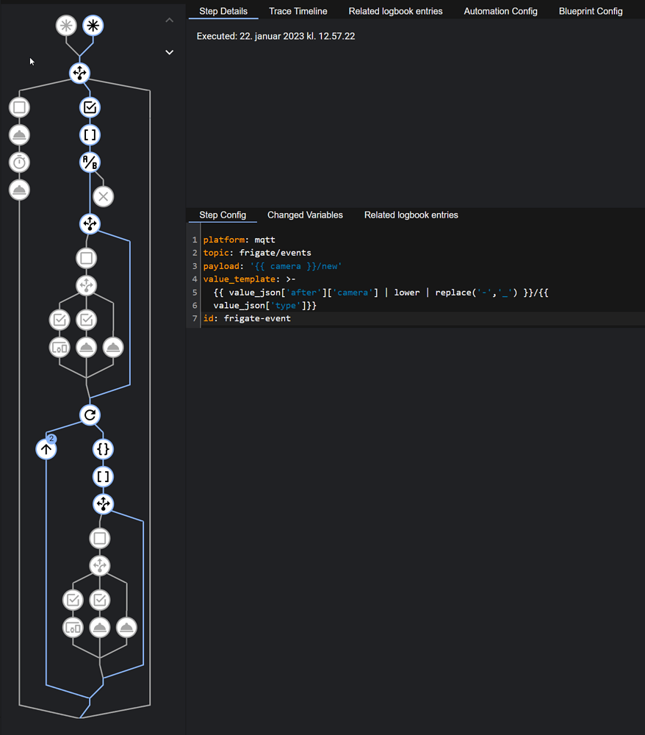Click the value_template line in Step Config
645x735 pixels.
[x=235, y=279]
